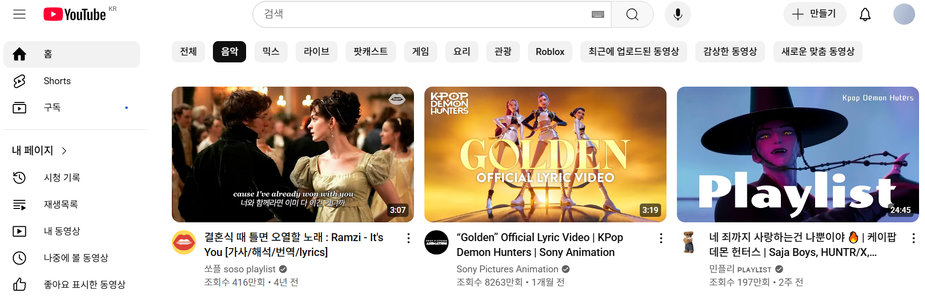This screenshot has height=305, width=925.
Task: Open the "Golden" Official Lyric Video title link
Action: (540, 245)
